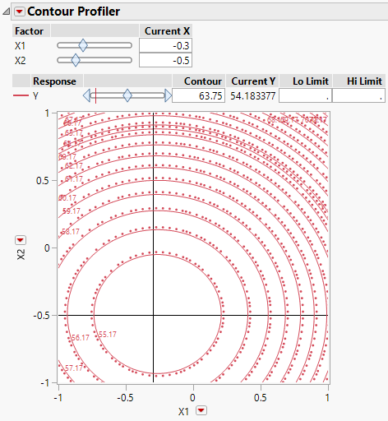388x421 pixels.
Task: Click the X1 axis label
Action: coord(183,411)
